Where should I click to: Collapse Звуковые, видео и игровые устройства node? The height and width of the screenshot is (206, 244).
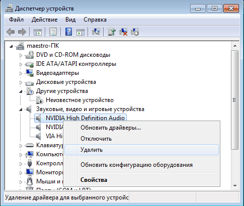point(21,110)
